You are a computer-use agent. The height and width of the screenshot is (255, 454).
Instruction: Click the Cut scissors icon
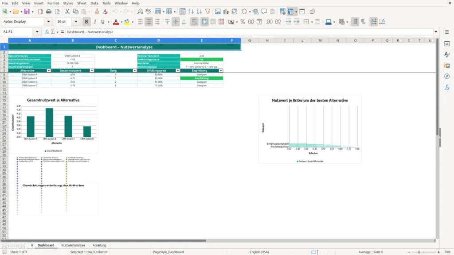(x=67, y=12)
